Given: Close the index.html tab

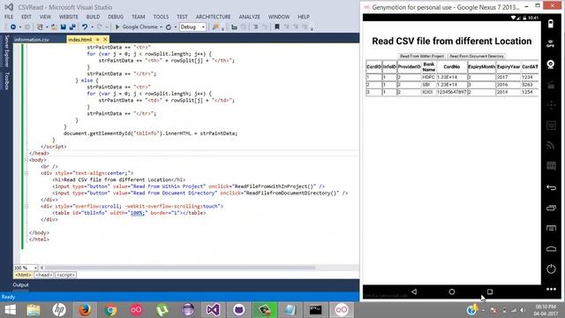Looking at the screenshot, I should tap(105, 39).
